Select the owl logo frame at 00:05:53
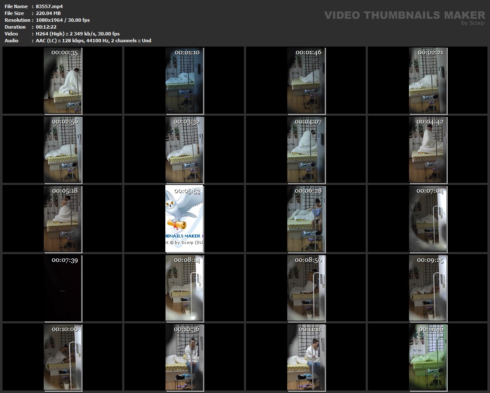This screenshot has height=393, width=490. (x=185, y=219)
